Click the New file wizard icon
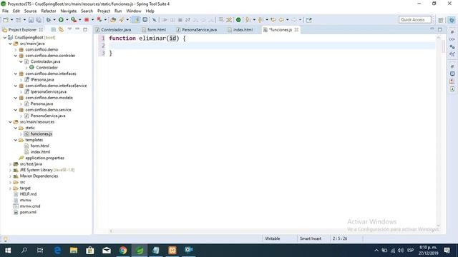Viewport: 458px width, 257px height. click(x=6, y=20)
